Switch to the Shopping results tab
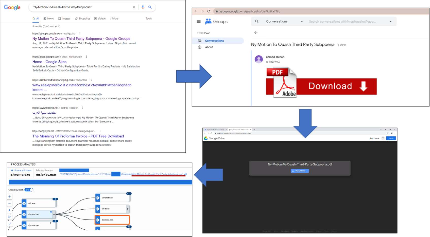430x237 pixels. pos(82,19)
